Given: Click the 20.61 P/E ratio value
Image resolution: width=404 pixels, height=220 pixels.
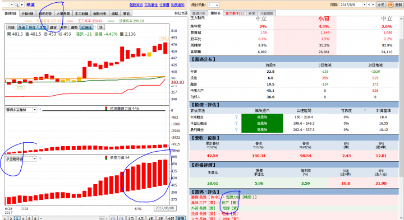Looking at the screenshot, I should 213,183.
